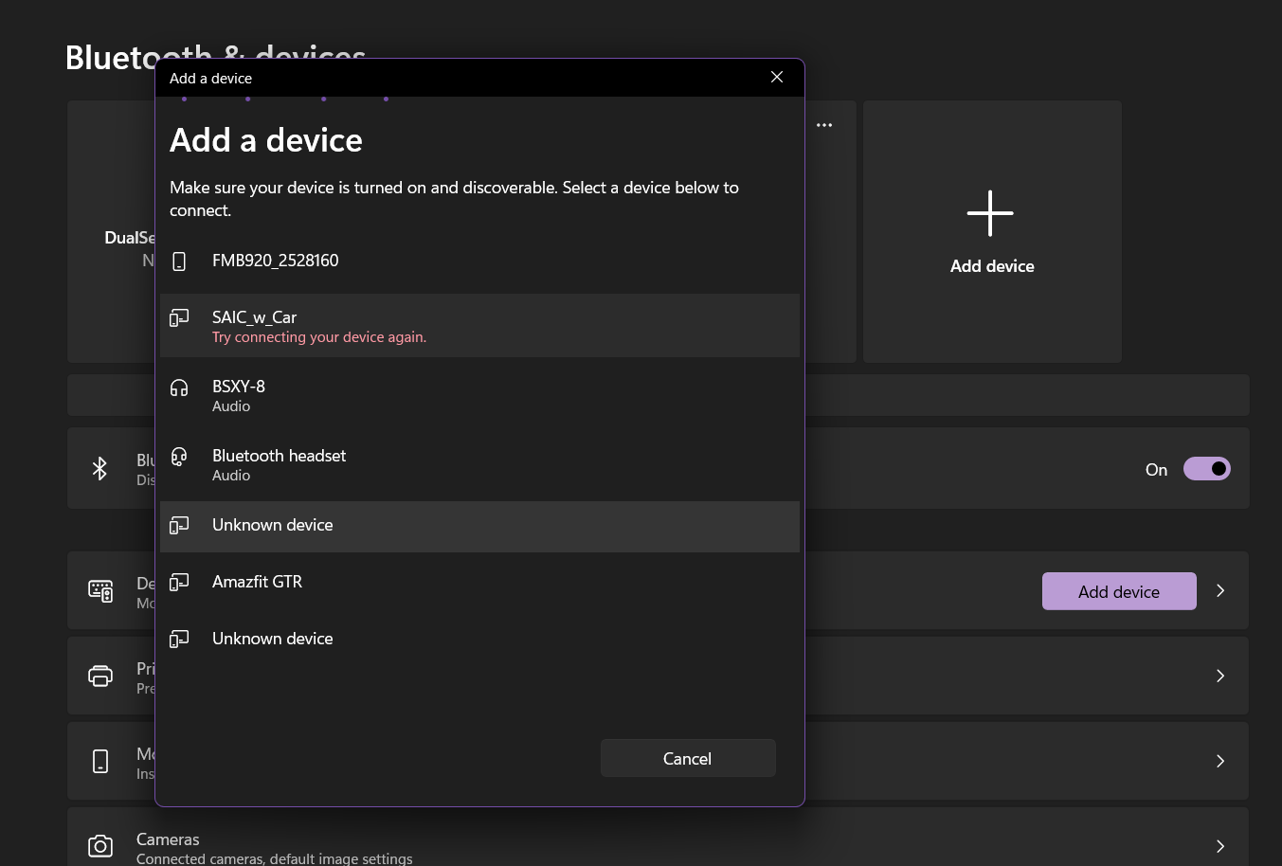Turn off the Bluetooth toggle switch

pyautogui.click(x=1206, y=469)
